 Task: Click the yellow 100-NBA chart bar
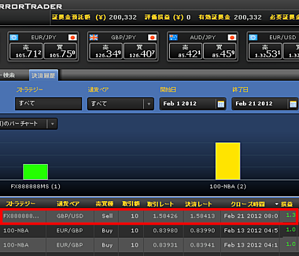point(228,161)
